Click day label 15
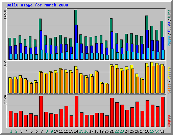 (81, 131)
